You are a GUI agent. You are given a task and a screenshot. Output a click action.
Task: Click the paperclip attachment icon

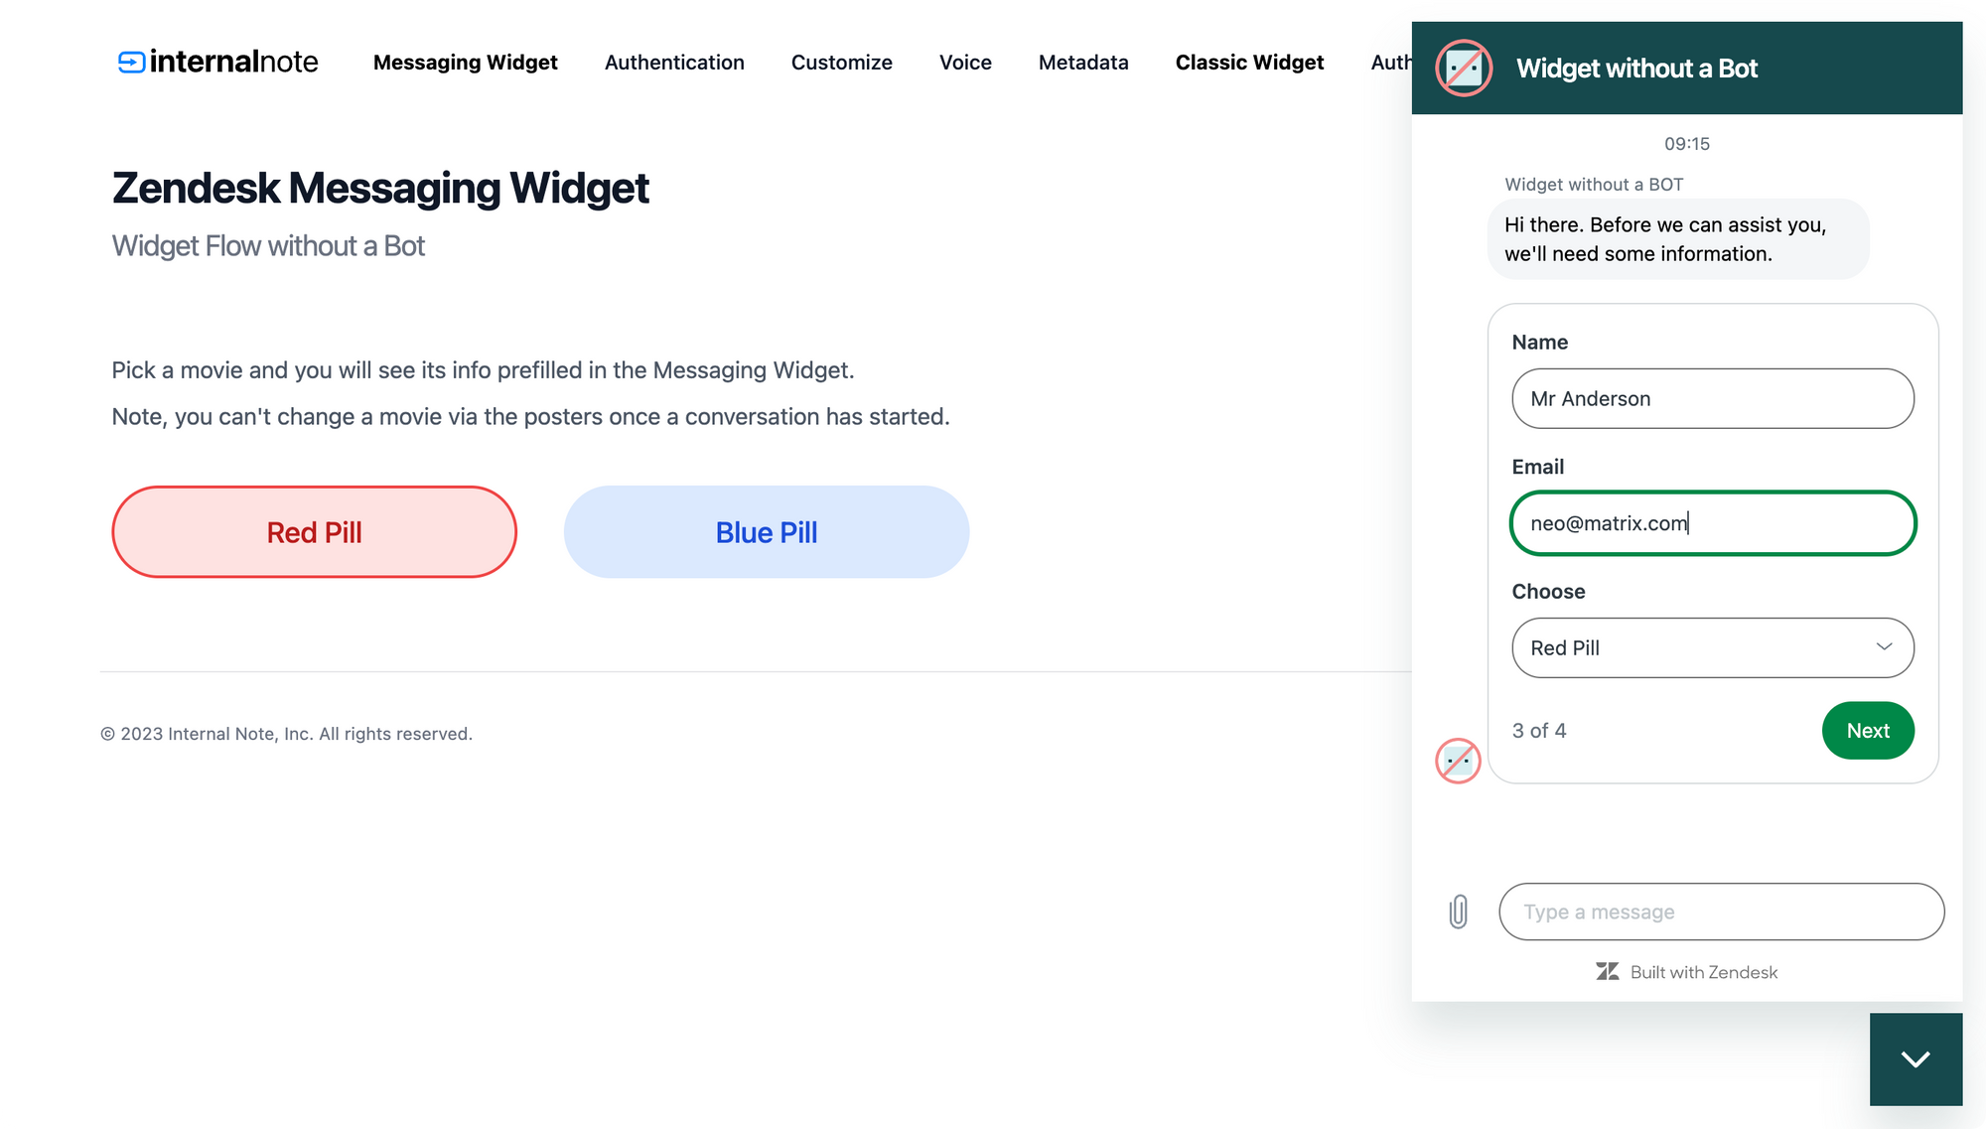[1458, 912]
